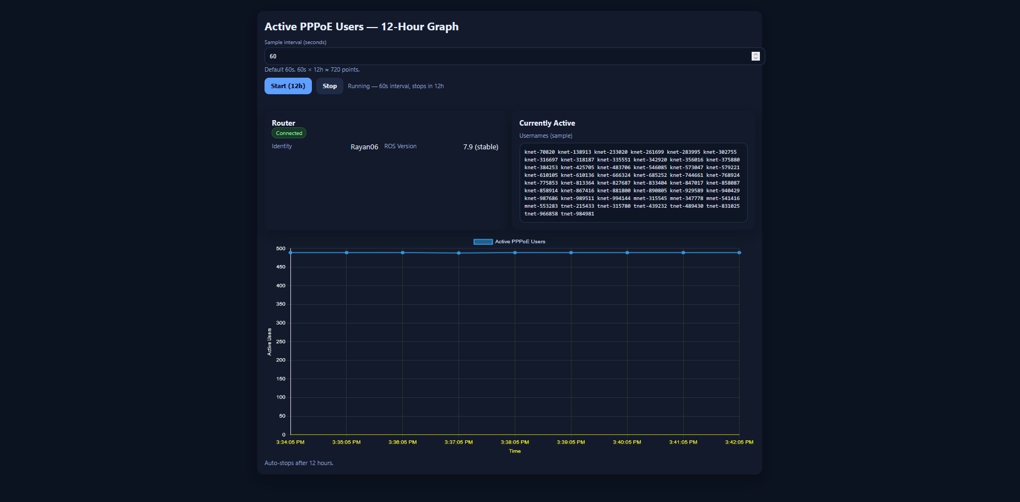1020x502 pixels.
Task: Toggle the Active PPPoE Users legend swatch
Action: point(483,242)
